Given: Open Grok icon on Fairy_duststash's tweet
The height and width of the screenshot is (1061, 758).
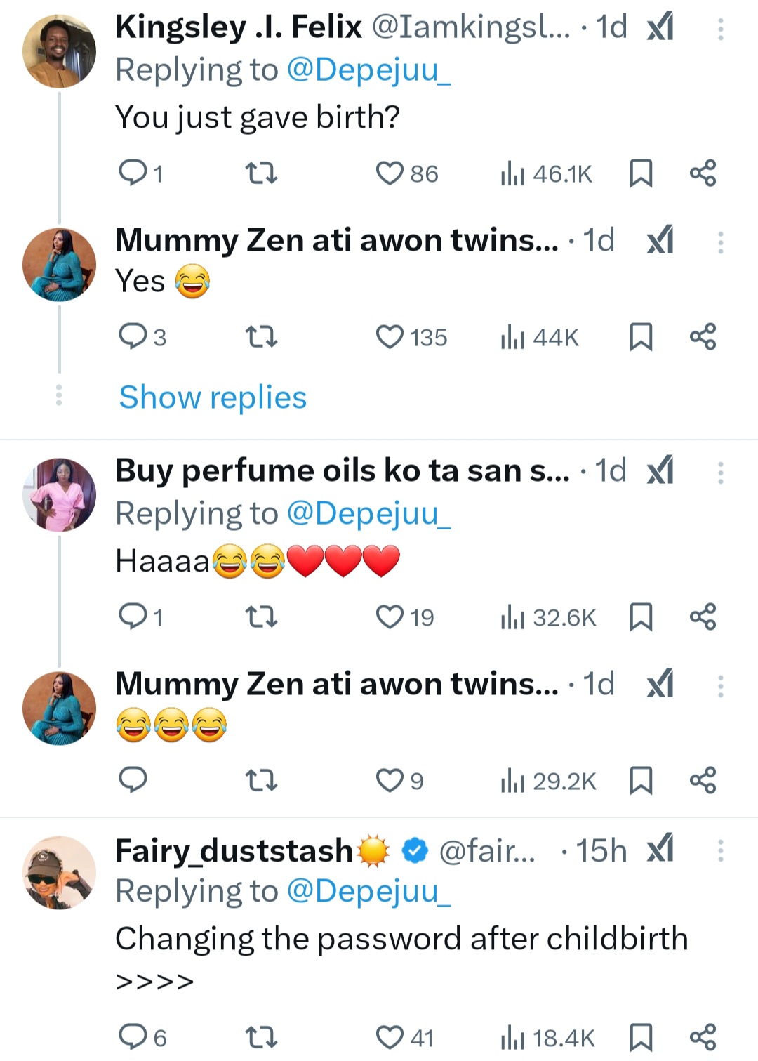Looking at the screenshot, I should click(660, 848).
